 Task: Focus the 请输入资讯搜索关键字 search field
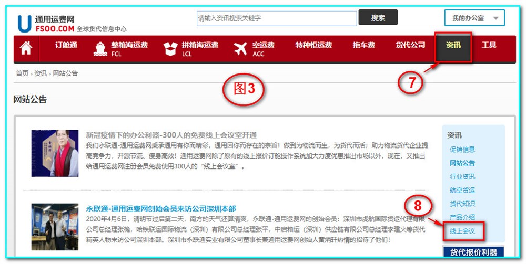(x=277, y=18)
